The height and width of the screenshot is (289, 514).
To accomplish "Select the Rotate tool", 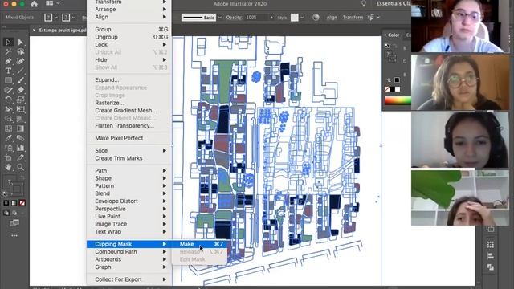I will click(x=8, y=100).
